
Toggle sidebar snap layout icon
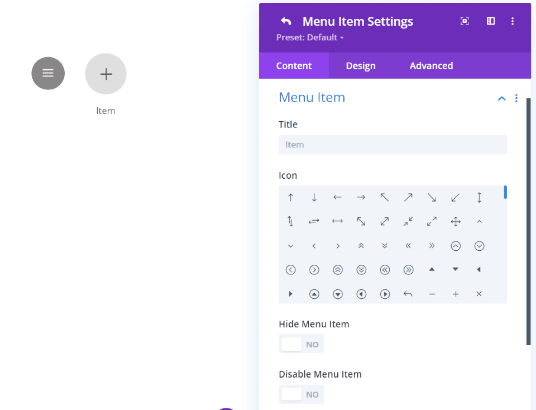point(491,21)
